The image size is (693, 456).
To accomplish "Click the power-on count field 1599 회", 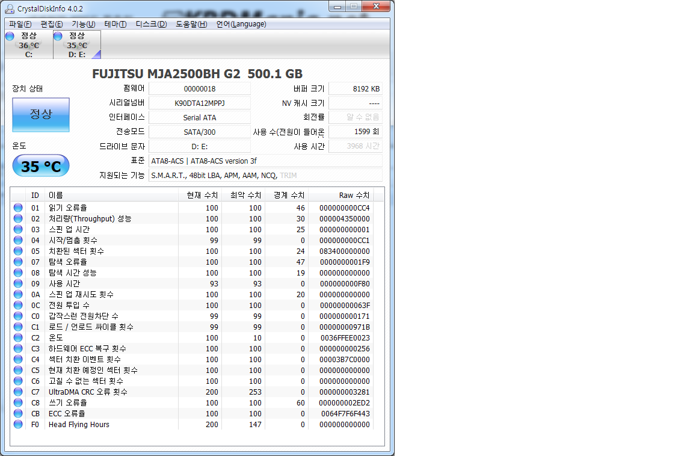I will tap(356, 132).
